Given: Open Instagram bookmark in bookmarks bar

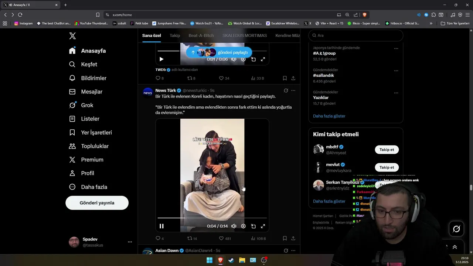Looking at the screenshot, I should [x=23, y=23].
